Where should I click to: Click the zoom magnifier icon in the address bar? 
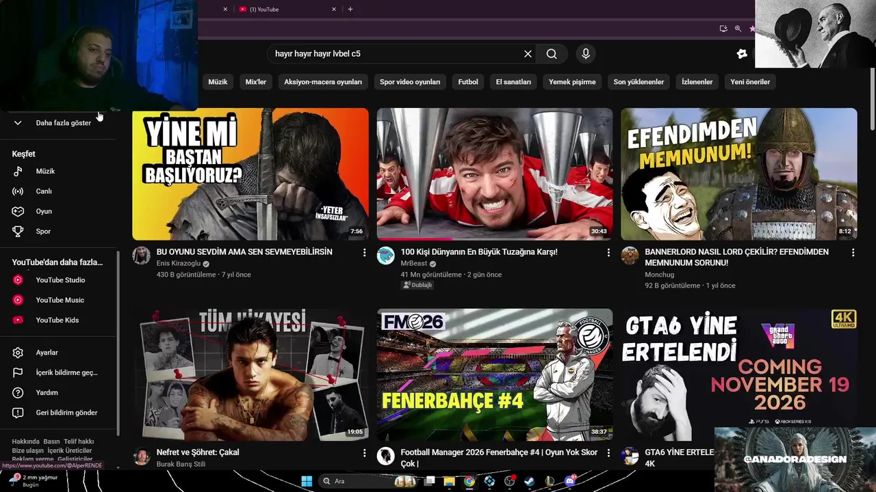click(x=738, y=29)
